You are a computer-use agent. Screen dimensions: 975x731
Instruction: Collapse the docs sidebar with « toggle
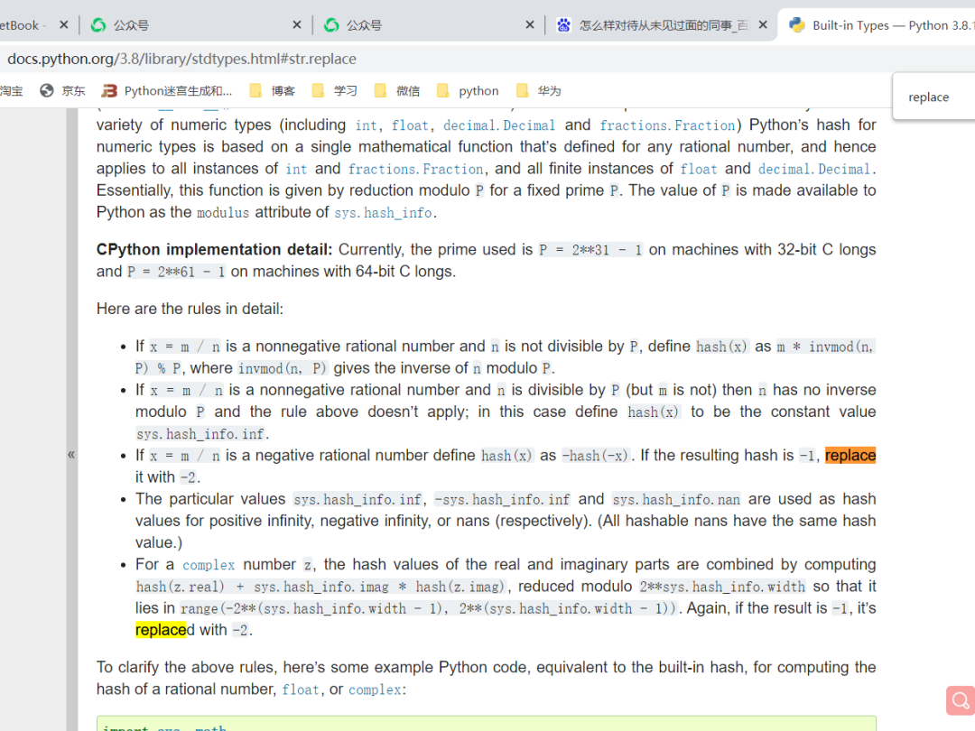coord(71,454)
